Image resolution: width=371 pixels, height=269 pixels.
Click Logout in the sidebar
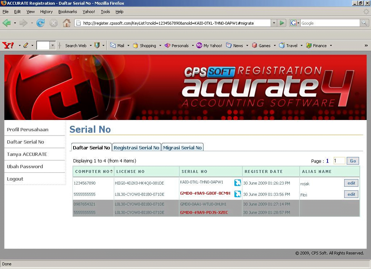[x=15, y=179]
